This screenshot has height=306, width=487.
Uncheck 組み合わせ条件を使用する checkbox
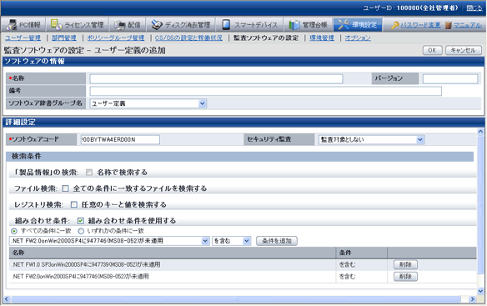pos(81,221)
